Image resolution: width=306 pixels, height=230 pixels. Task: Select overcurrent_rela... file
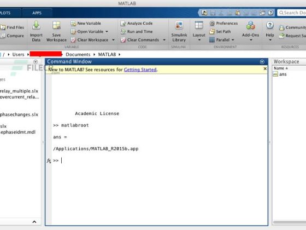(x=19, y=97)
